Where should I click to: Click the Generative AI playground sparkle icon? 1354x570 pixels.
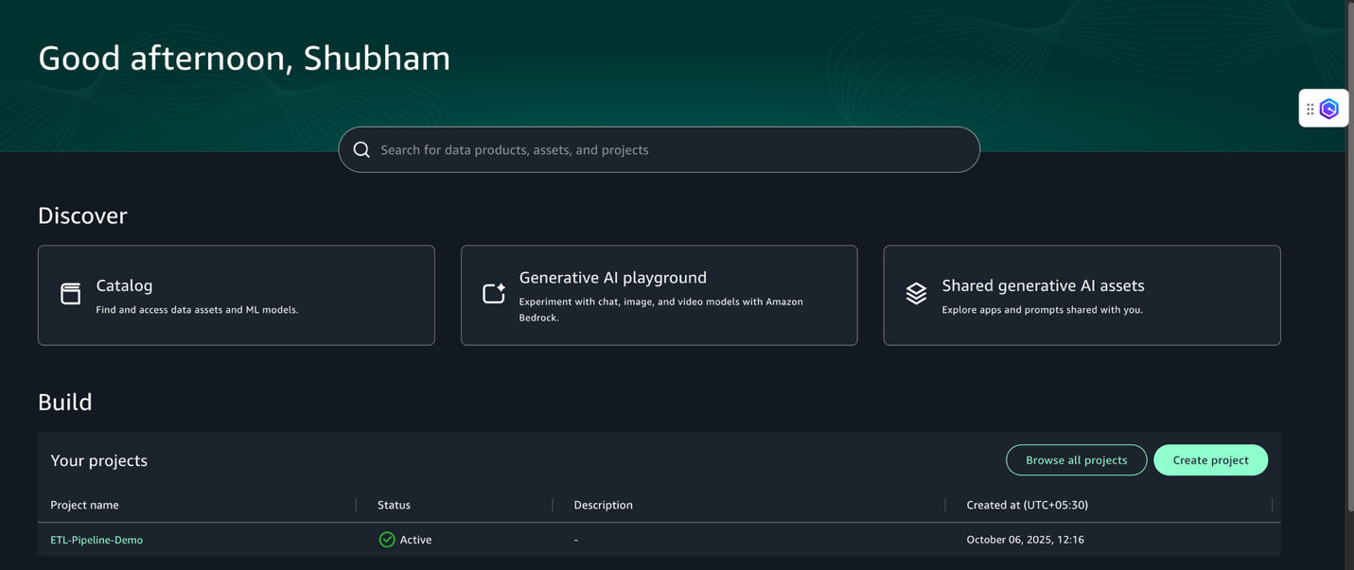[494, 294]
